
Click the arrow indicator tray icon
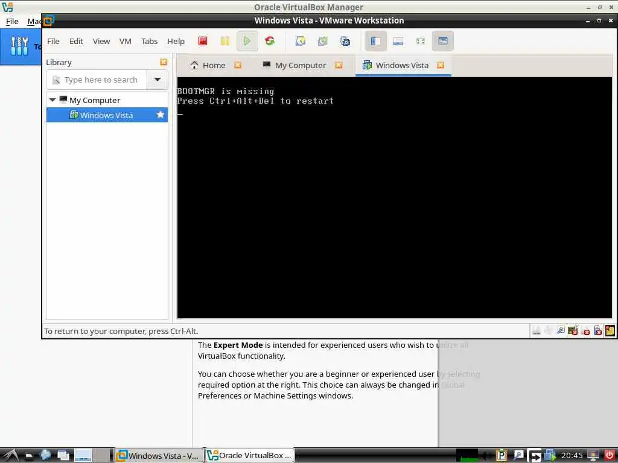pyautogui.click(x=535, y=456)
